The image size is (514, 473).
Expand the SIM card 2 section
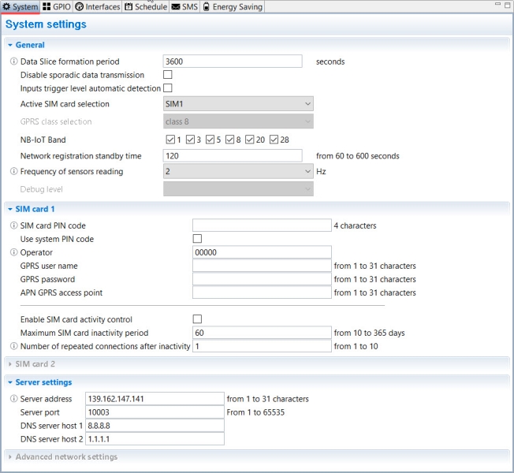point(10,364)
